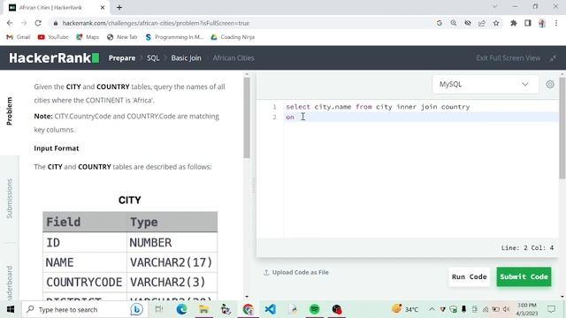Open Maps bookmark

click(88, 37)
